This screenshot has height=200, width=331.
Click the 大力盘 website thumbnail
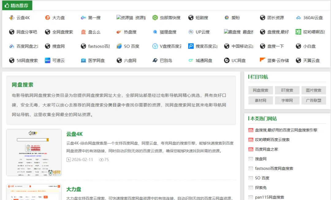coord(34,192)
